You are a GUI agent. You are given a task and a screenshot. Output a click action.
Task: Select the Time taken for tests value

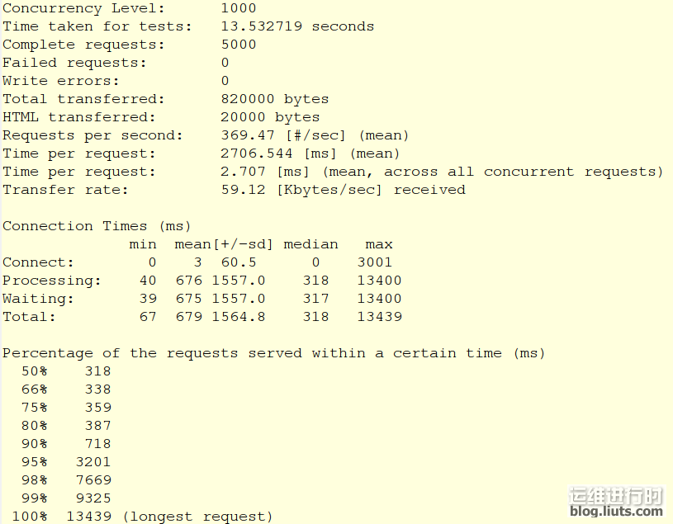tap(297, 26)
